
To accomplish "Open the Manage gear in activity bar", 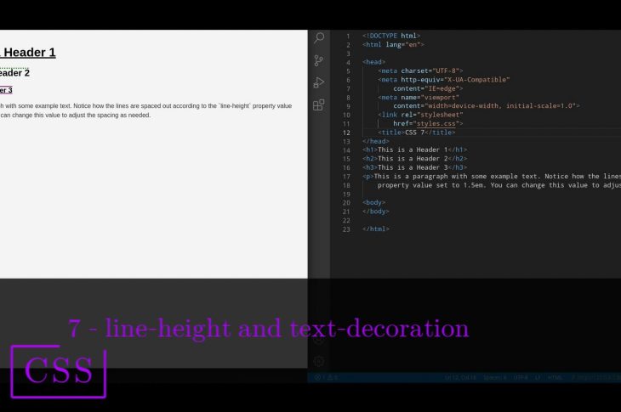I will click(x=319, y=361).
